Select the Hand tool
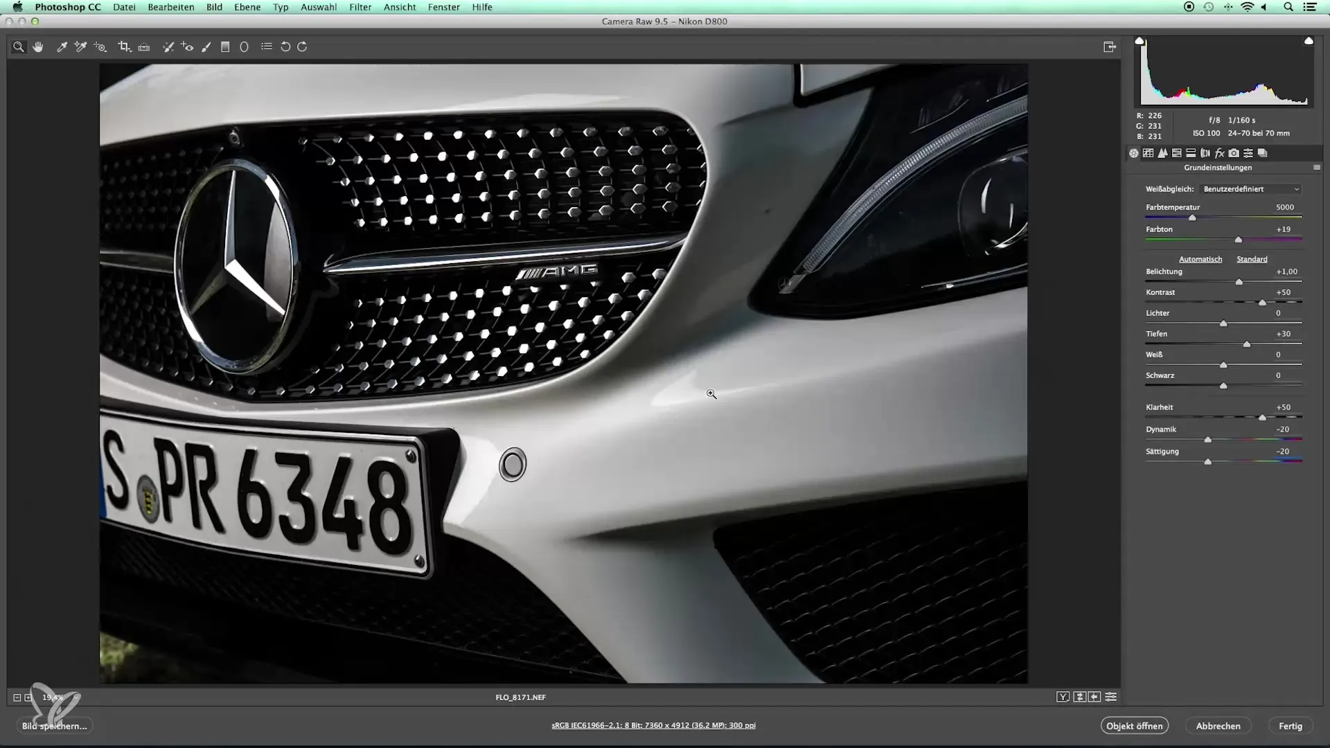This screenshot has width=1330, height=748. tap(38, 47)
